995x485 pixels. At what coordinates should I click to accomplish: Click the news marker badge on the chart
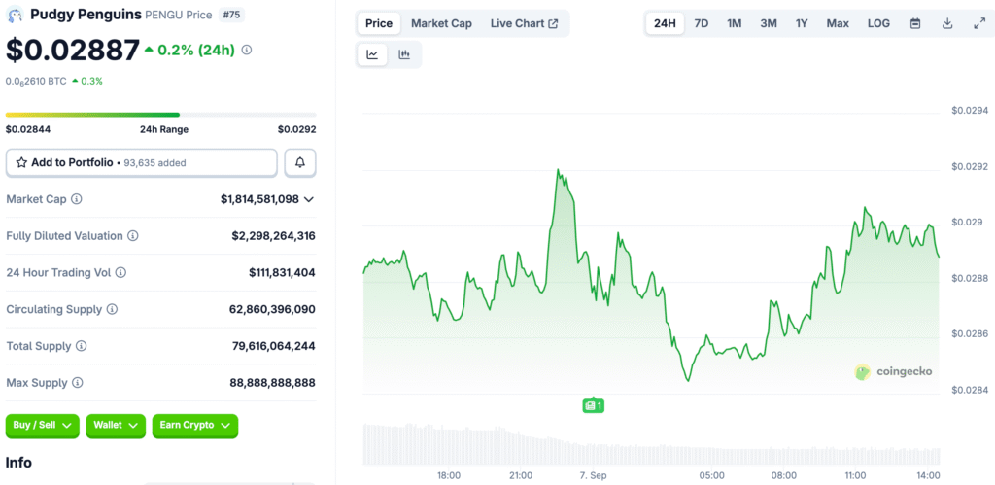[x=593, y=405]
